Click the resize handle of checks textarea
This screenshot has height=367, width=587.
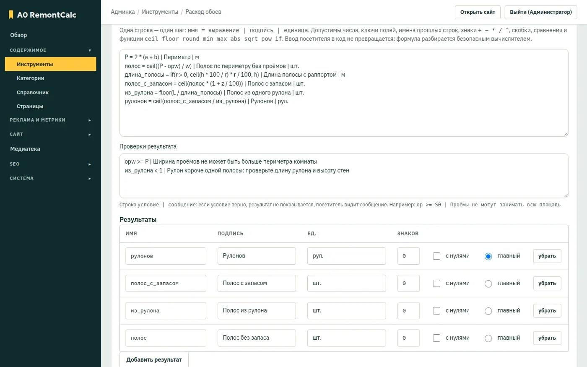pos(566,195)
